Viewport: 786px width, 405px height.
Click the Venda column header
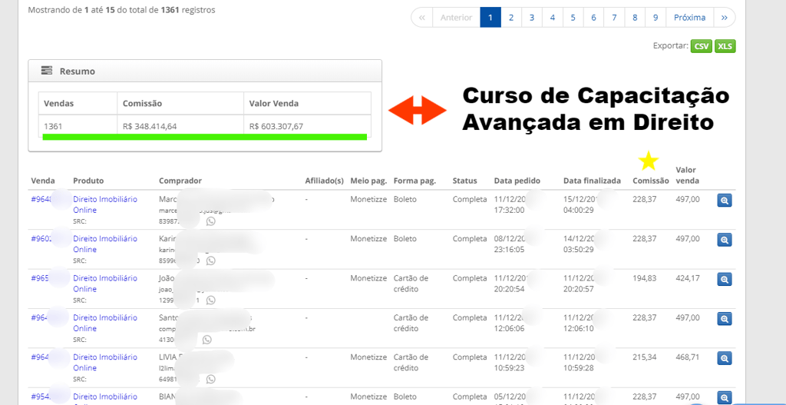[x=43, y=181]
